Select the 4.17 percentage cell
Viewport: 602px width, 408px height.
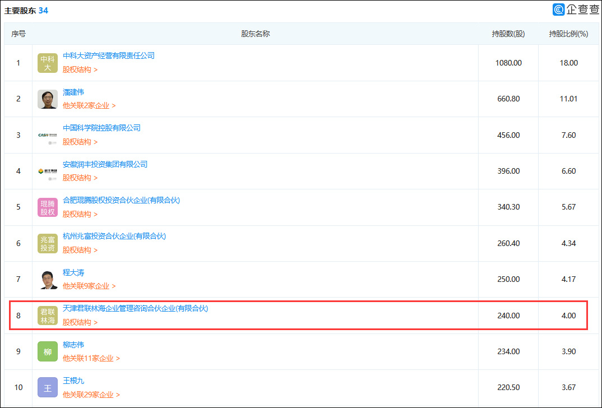tap(568, 280)
